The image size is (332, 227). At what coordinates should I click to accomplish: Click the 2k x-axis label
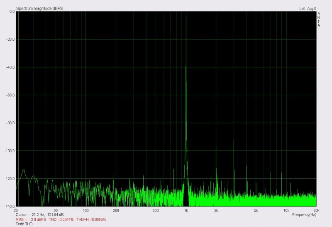[x=216, y=210]
